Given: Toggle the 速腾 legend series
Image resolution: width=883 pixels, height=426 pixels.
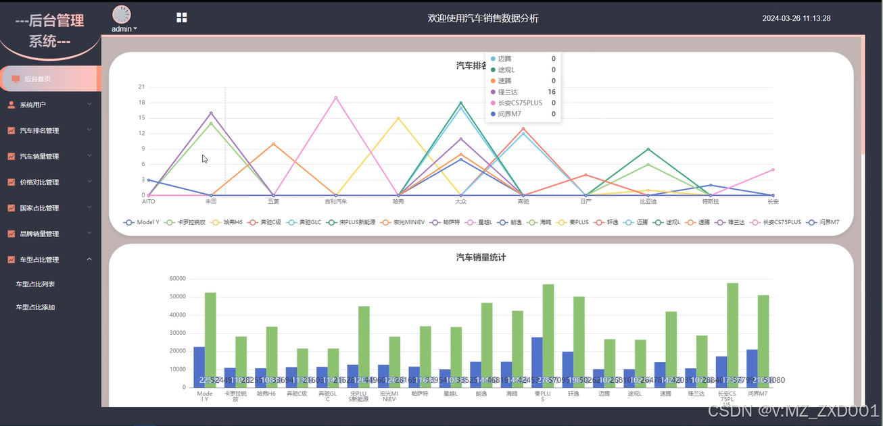Looking at the screenshot, I should (x=698, y=222).
